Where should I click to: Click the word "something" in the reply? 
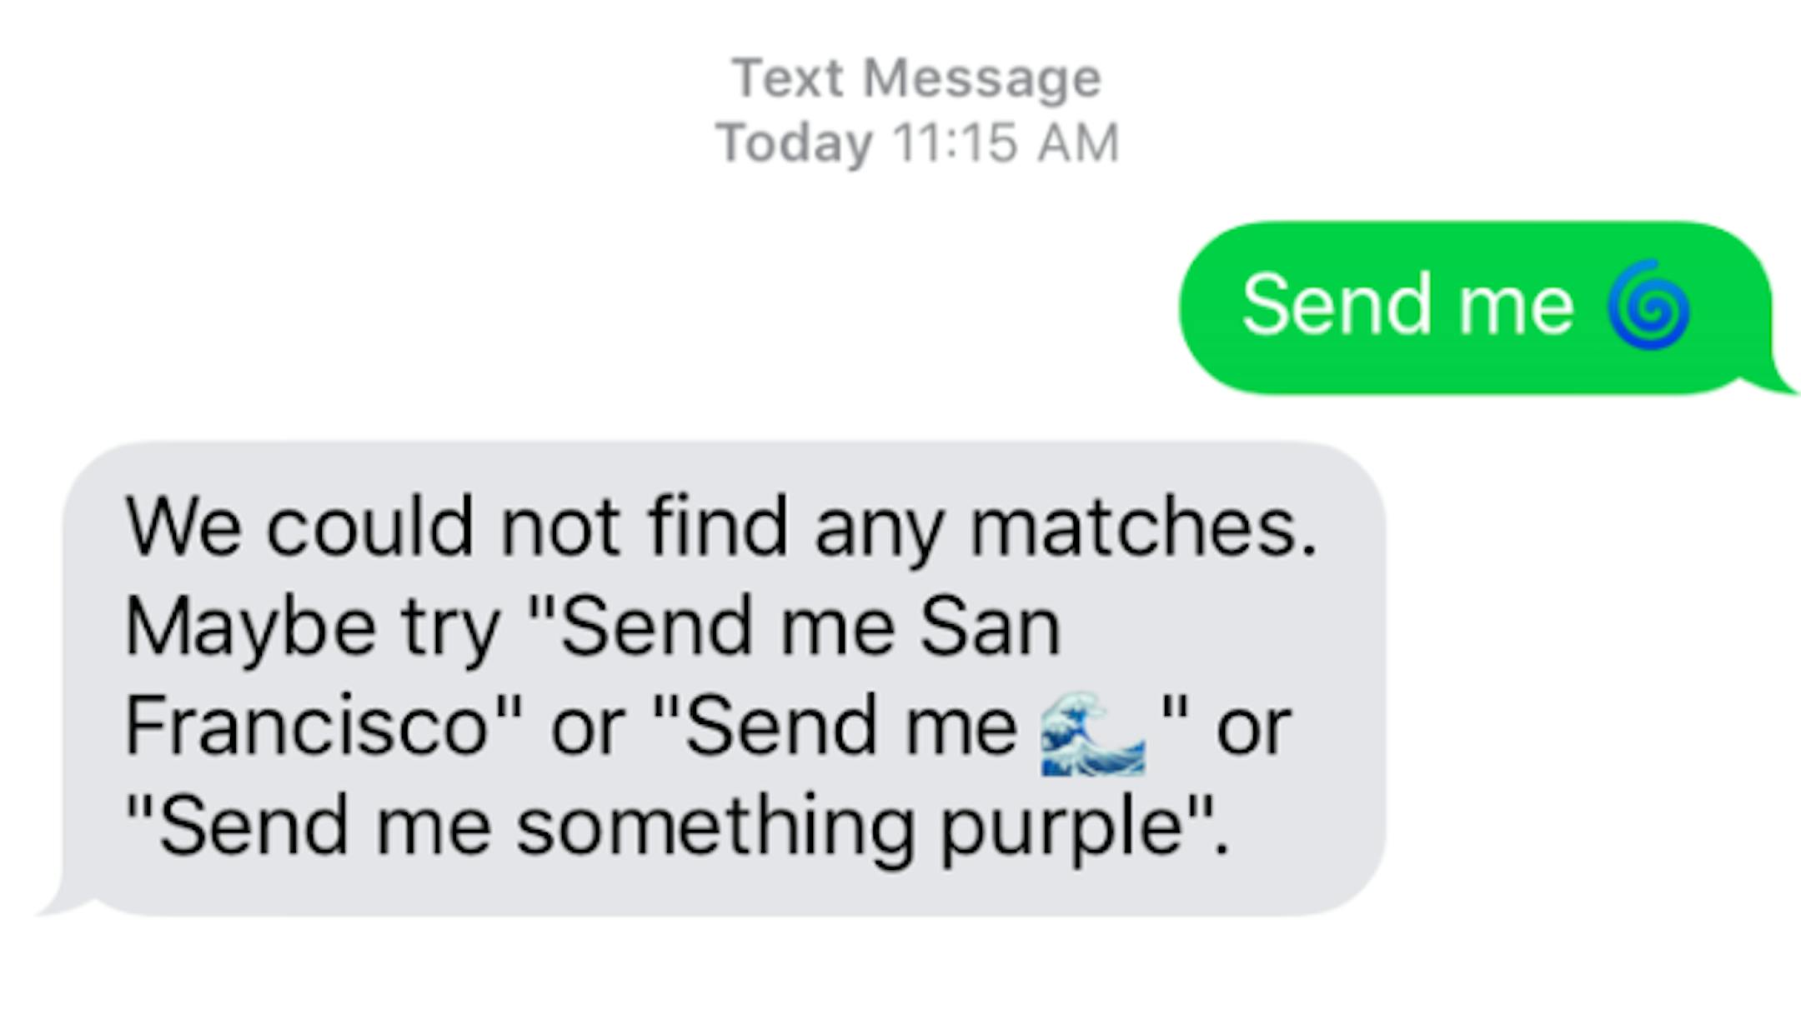point(715,827)
